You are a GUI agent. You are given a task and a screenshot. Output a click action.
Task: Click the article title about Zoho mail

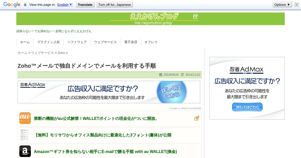coord(87,66)
